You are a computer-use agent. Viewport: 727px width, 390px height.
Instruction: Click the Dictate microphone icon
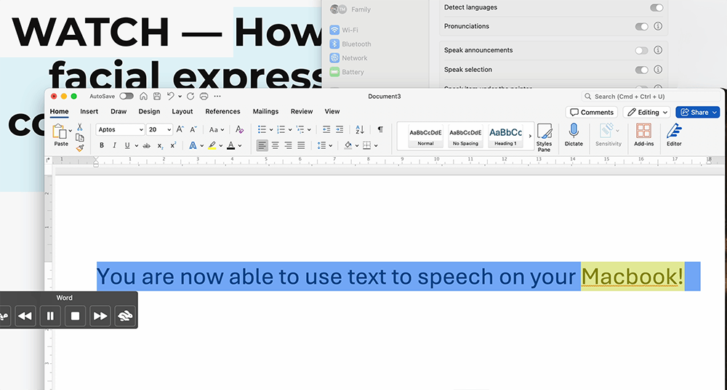[x=574, y=131]
